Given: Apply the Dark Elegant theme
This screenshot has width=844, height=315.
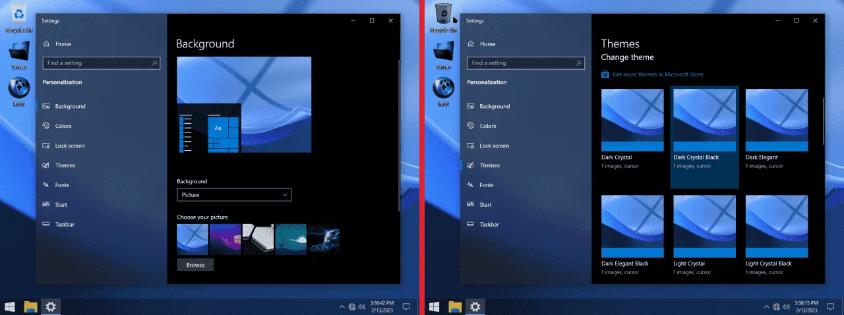Looking at the screenshot, I should pos(777,129).
